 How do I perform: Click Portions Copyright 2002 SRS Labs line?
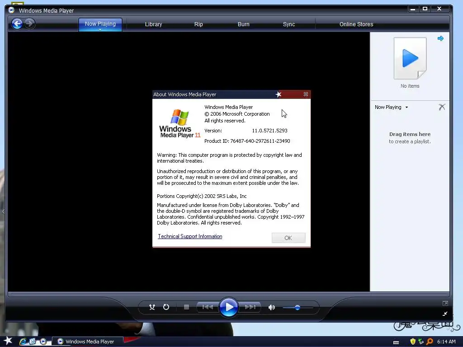(202, 196)
